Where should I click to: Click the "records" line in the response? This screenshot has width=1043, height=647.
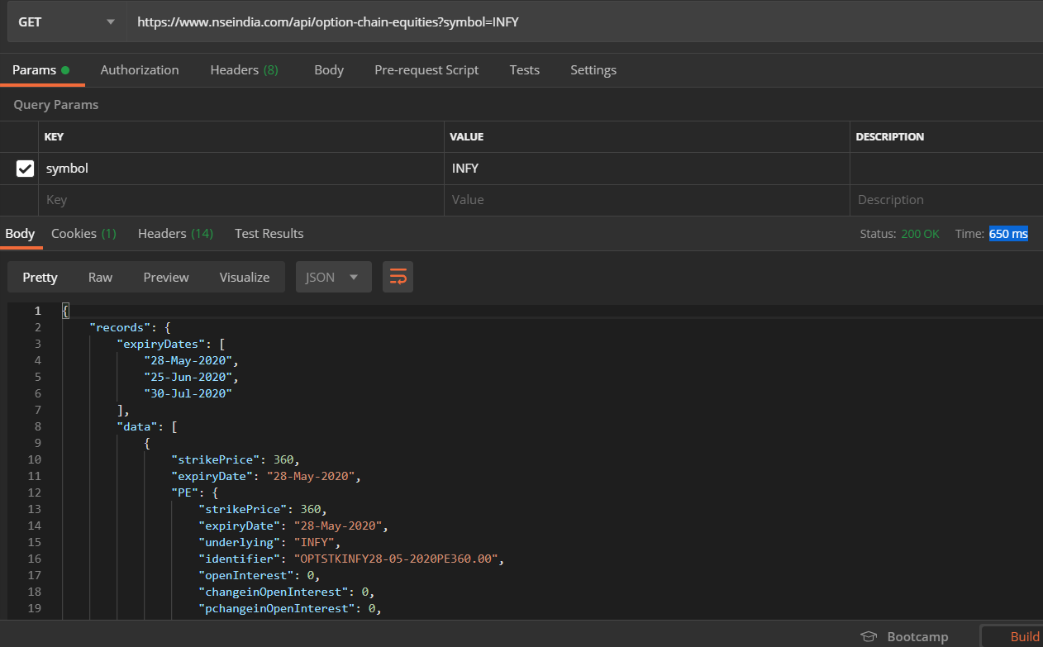pos(130,327)
